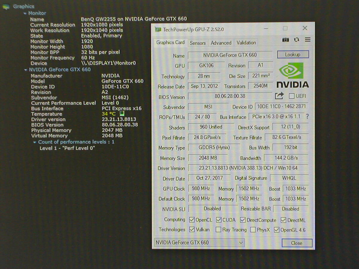Toggle the CUDA checkbox
This screenshot has height=269, width=359.
[x=219, y=220]
